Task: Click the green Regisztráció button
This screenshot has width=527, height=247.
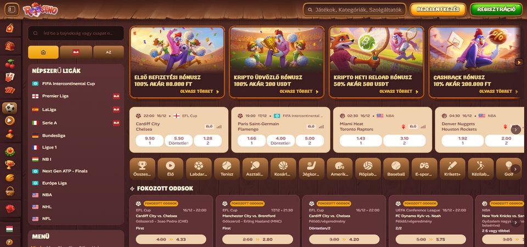Action: click(496, 9)
